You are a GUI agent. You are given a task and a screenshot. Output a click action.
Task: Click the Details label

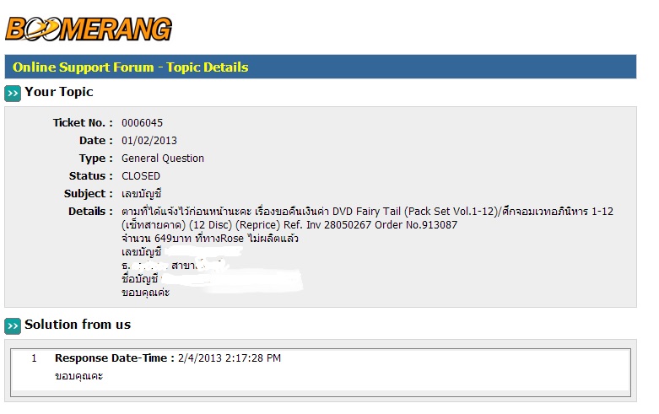tap(90, 211)
